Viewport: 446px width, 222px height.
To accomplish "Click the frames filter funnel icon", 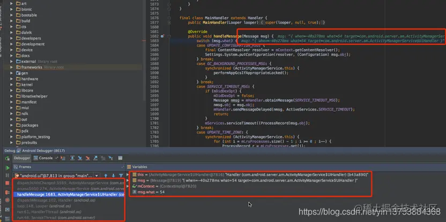I will 121,175.
